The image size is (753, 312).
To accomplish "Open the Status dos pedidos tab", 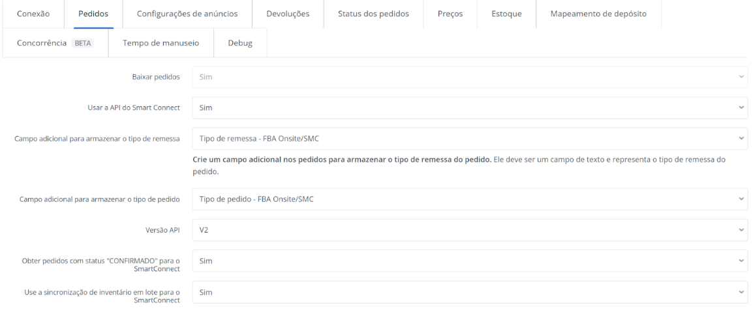I will [373, 14].
